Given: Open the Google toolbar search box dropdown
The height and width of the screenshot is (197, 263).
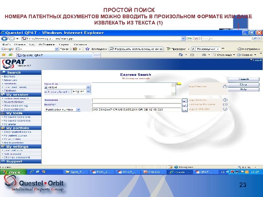Looking at the screenshot, I should (57, 49).
